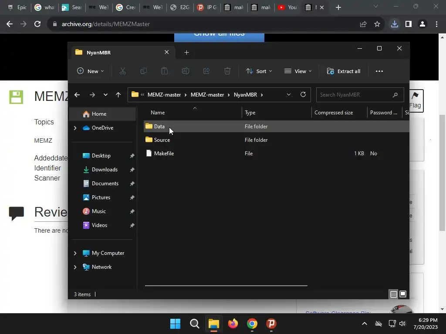Go up one folder level with up arrow
The height and width of the screenshot is (334, 446).
[x=118, y=95]
